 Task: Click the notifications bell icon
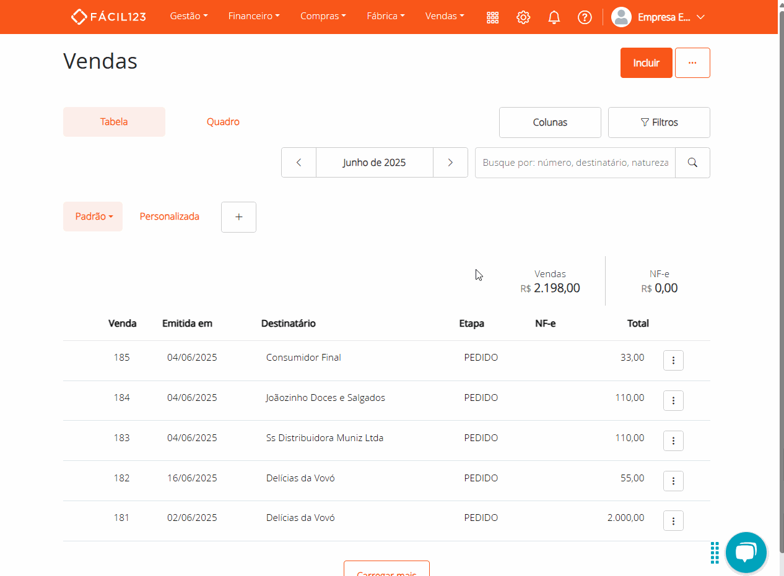pyautogui.click(x=554, y=17)
